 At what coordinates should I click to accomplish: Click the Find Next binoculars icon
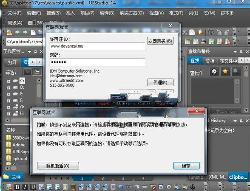tap(227, 32)
